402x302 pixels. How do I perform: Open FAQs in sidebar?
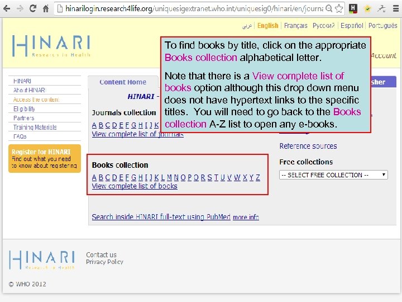[20, 136]
